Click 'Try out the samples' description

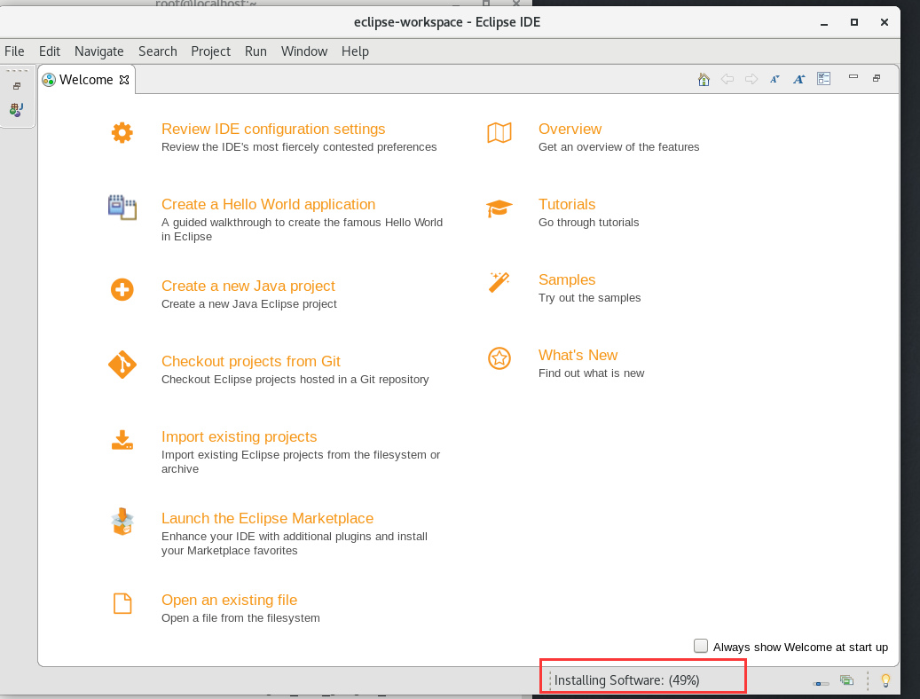pos(589,297)
